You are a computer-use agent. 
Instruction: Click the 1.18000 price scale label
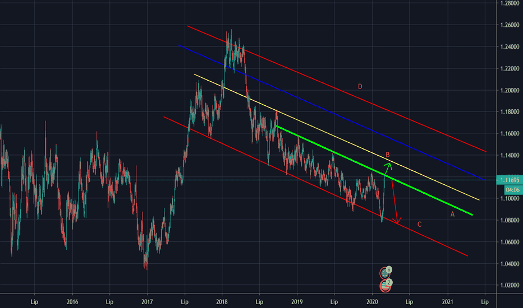click(510, 112)
